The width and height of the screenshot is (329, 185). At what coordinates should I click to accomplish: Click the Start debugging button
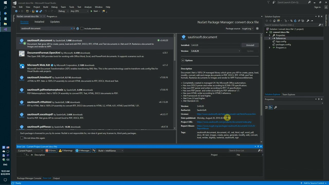tap(94, 11)
